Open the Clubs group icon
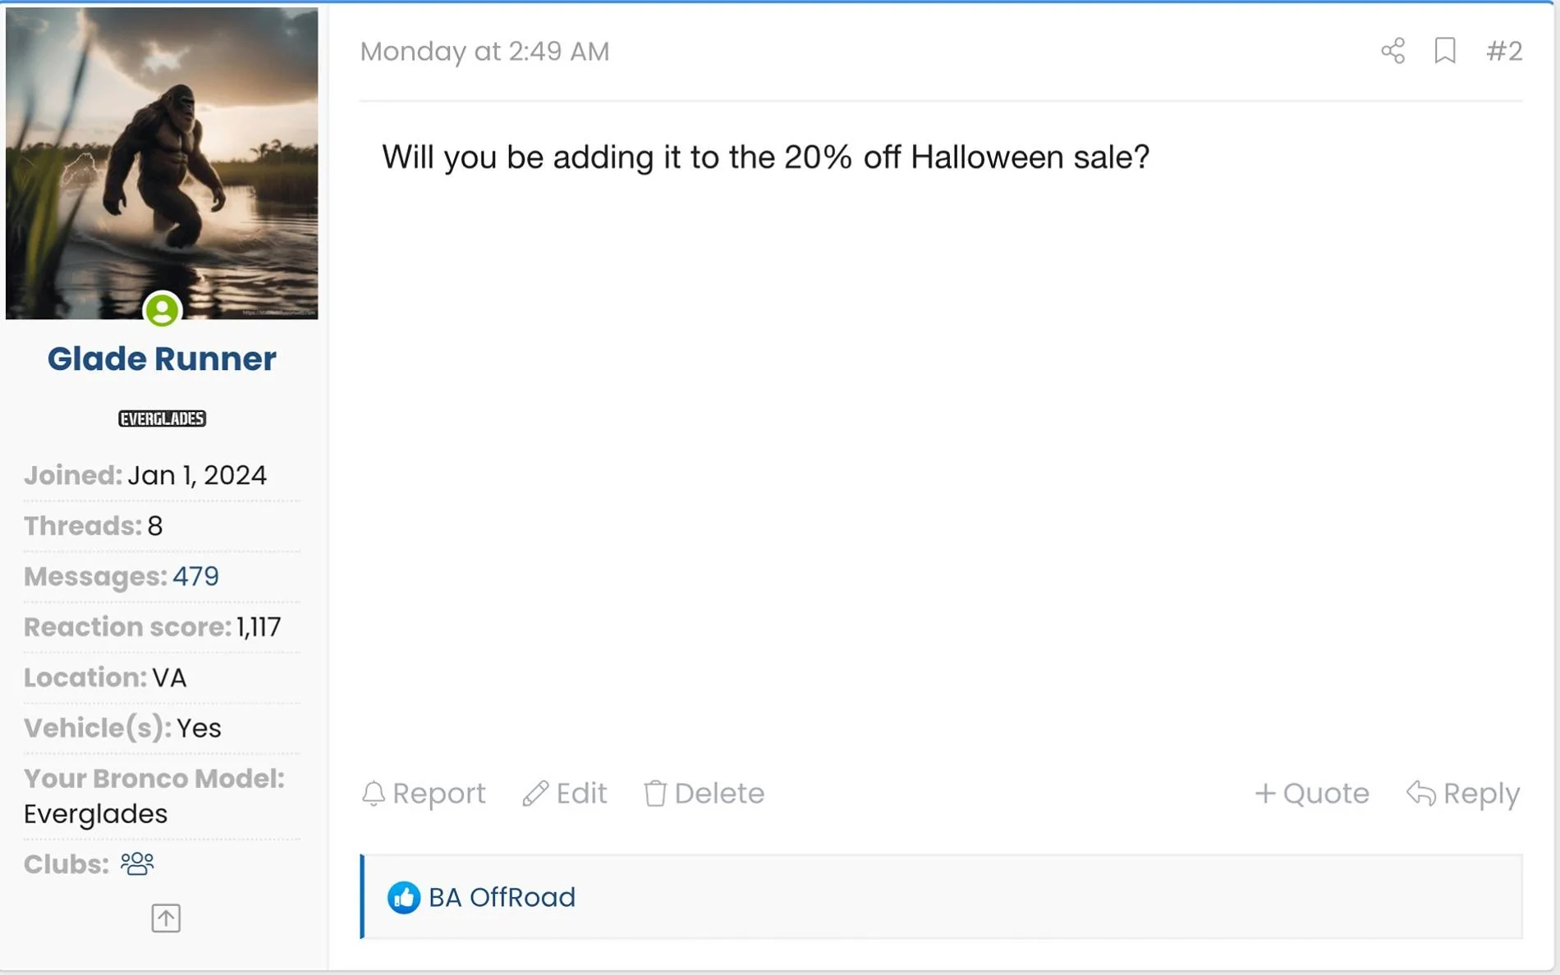1560x975 pixels. click(x=137, y=863)
